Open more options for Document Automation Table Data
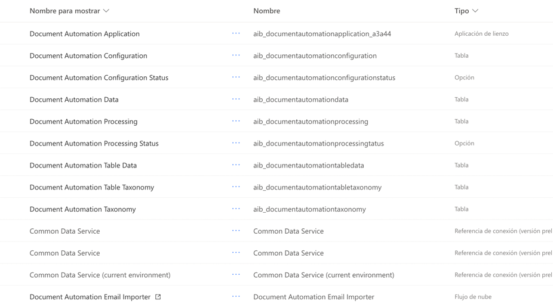This screenshot has width=553, height=304. pyautogui.click(x=236, y=165)
